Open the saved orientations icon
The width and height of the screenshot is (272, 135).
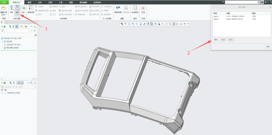155,24
